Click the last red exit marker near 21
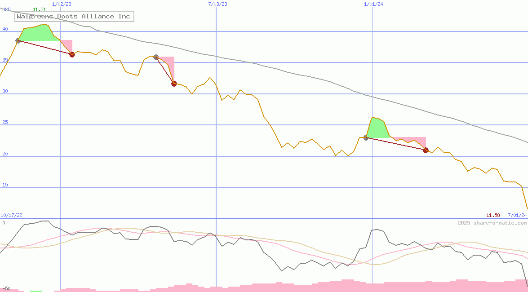528x292 pixels. point(426,150)
